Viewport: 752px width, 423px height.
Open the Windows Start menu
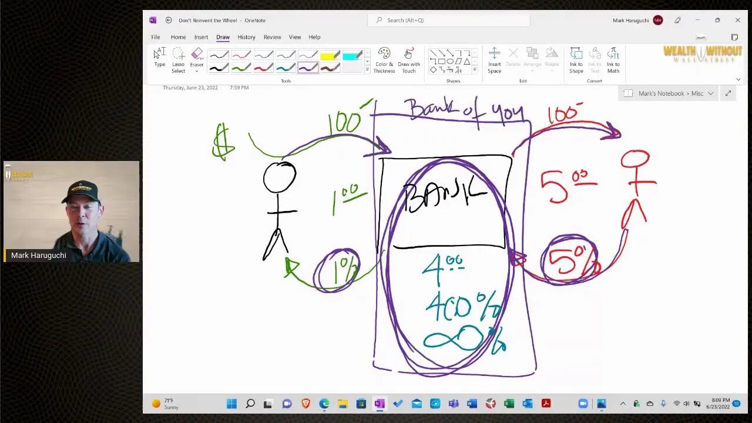231,404
